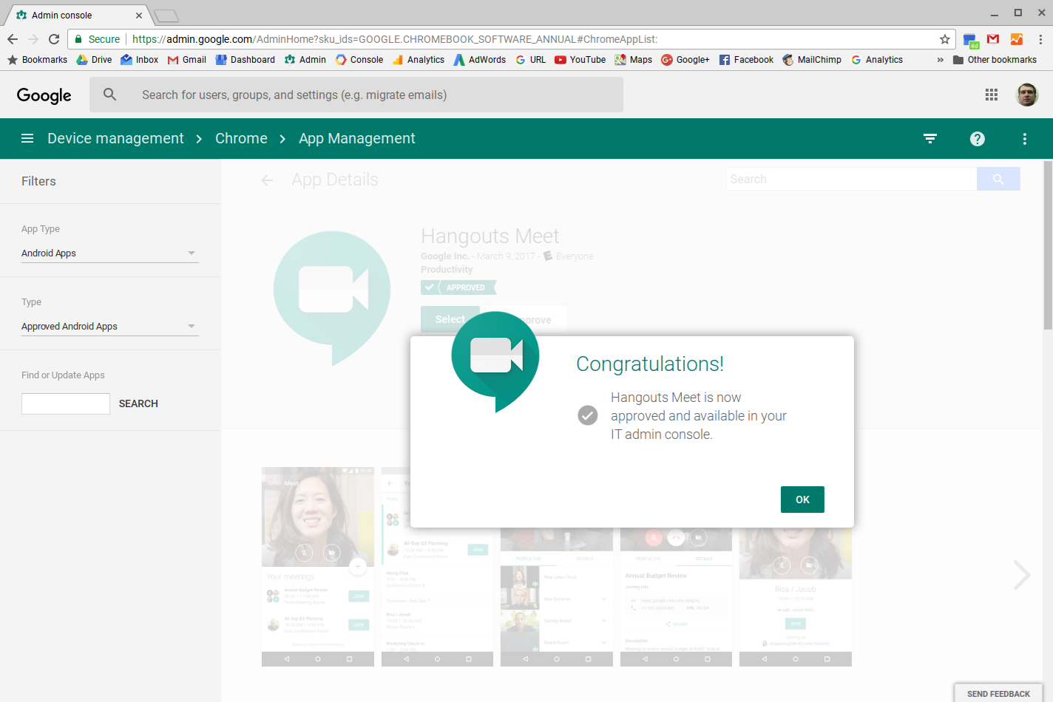Expand the App Type dropdown showing Android Apps
The height and width of the screenshot is (702, 1053).
click(109, 253)
